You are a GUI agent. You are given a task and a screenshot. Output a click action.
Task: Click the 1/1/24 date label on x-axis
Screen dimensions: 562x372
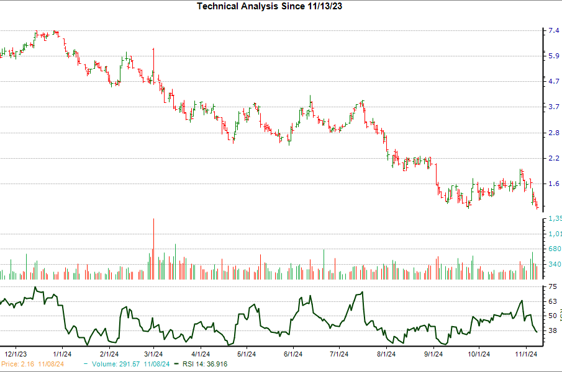(x=61, y=354)
